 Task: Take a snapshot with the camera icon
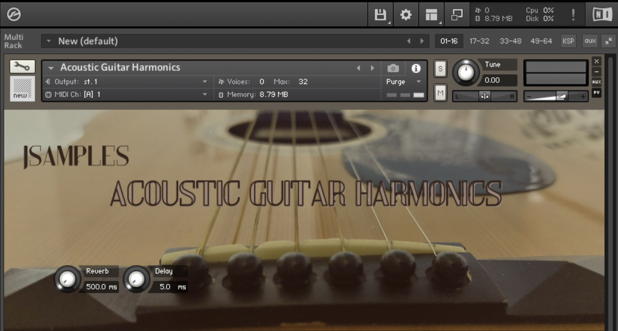coord(393,69)
